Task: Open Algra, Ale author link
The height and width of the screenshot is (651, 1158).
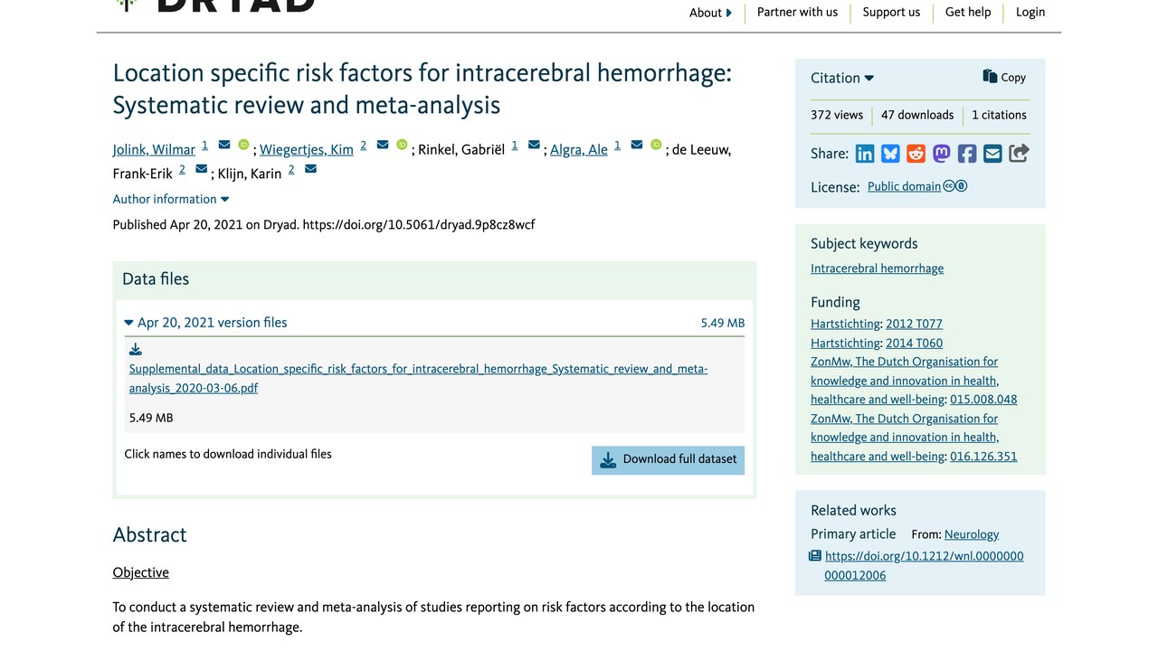Action: pos(579,150)
